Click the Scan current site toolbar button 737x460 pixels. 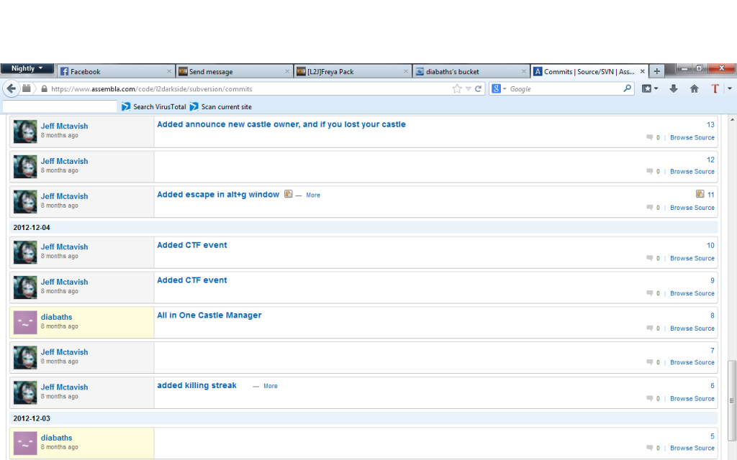coord(220,106)
